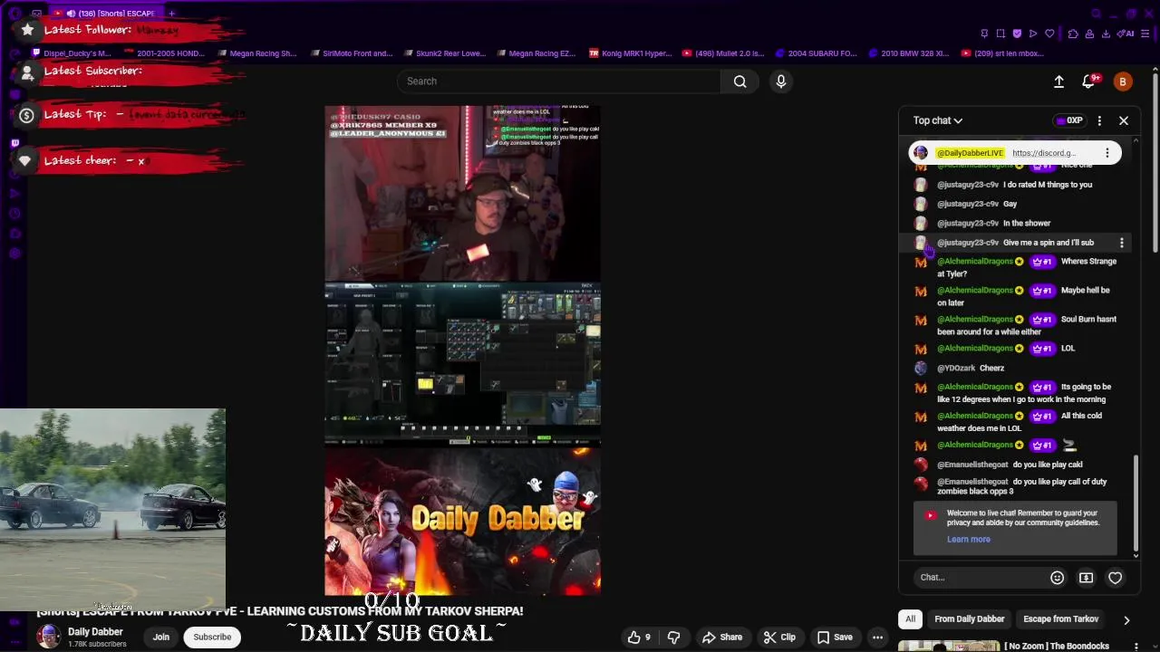The width and height of the screenshot is (1160, 652).
Task: Dislike the video
Action: click(673, 638)
